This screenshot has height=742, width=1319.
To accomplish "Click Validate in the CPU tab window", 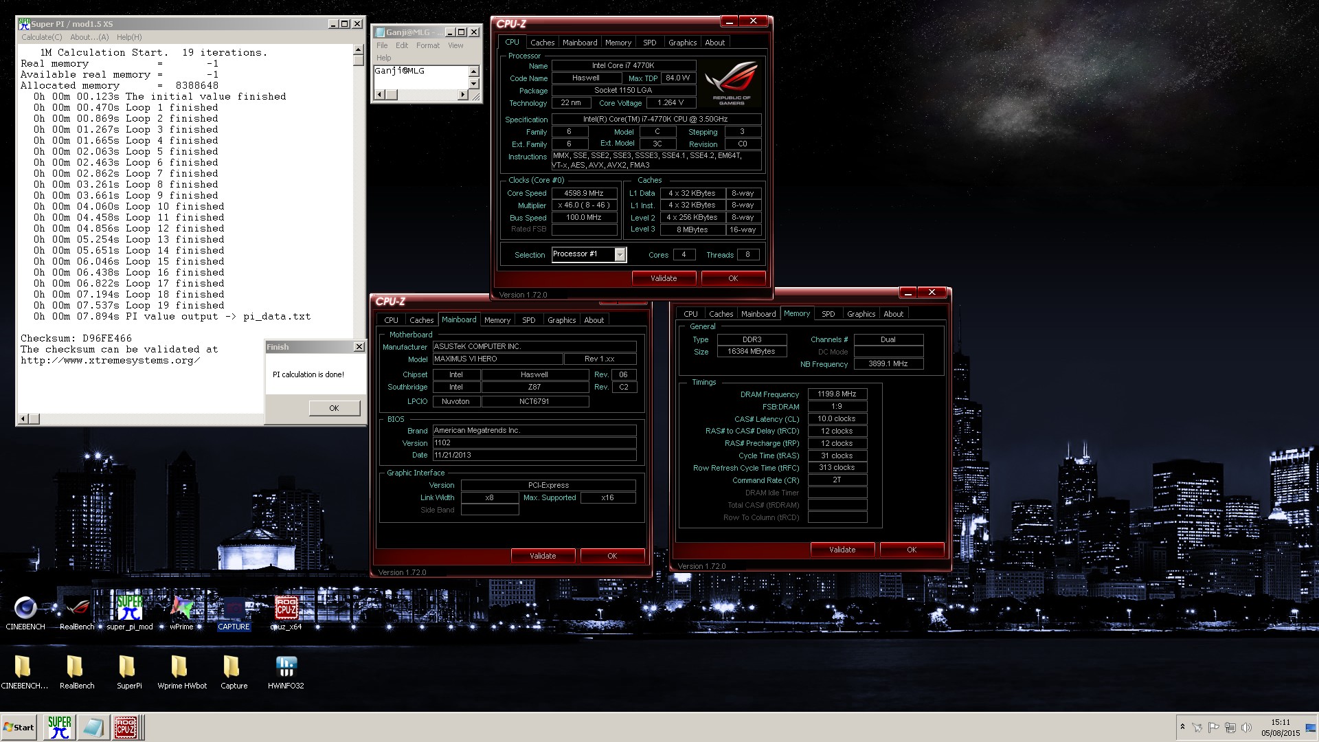I will [x=664, y=278].
